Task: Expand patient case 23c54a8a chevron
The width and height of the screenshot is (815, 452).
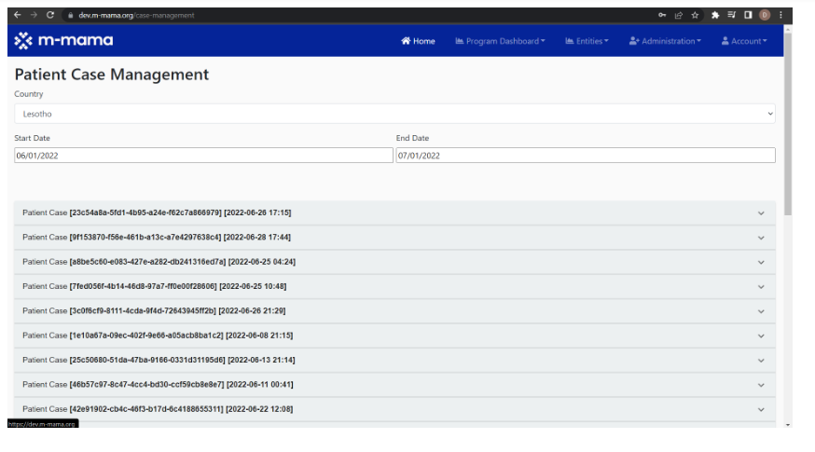Action: pyautogui.click(x=761, y=213)
